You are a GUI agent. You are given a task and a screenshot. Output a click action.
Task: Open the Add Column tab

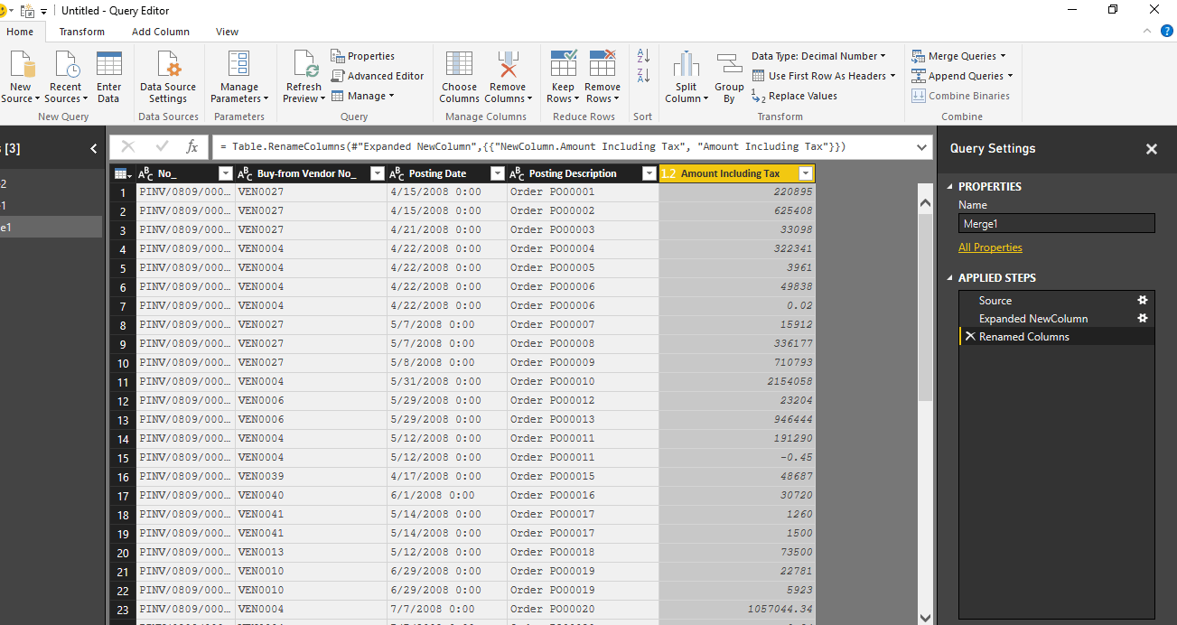click(x=161, y=32)
